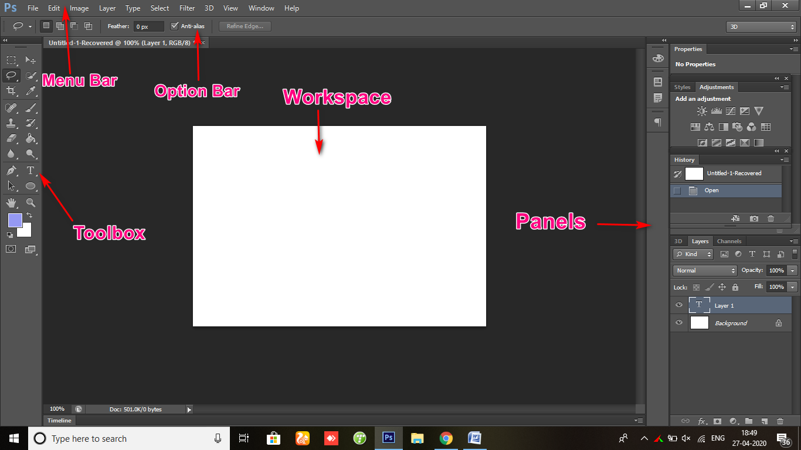Switch to the Channels tab
The height and width of the screenshot is (450, 801).
(x=729, y=241)
